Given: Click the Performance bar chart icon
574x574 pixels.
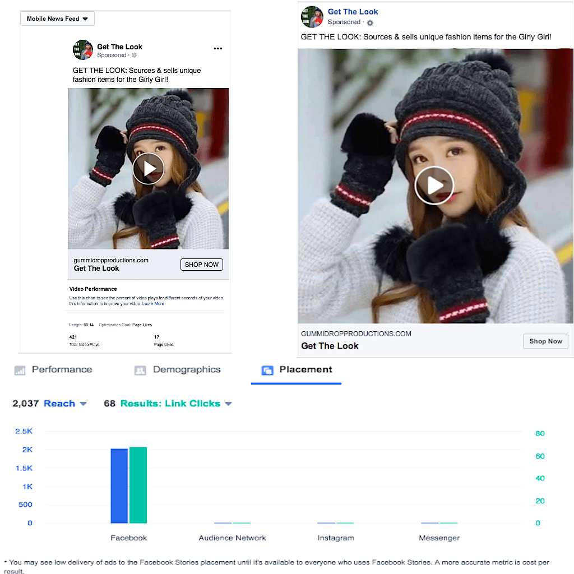Looking at the screenshot, I should pyautogui.click(x=20, y=371).
